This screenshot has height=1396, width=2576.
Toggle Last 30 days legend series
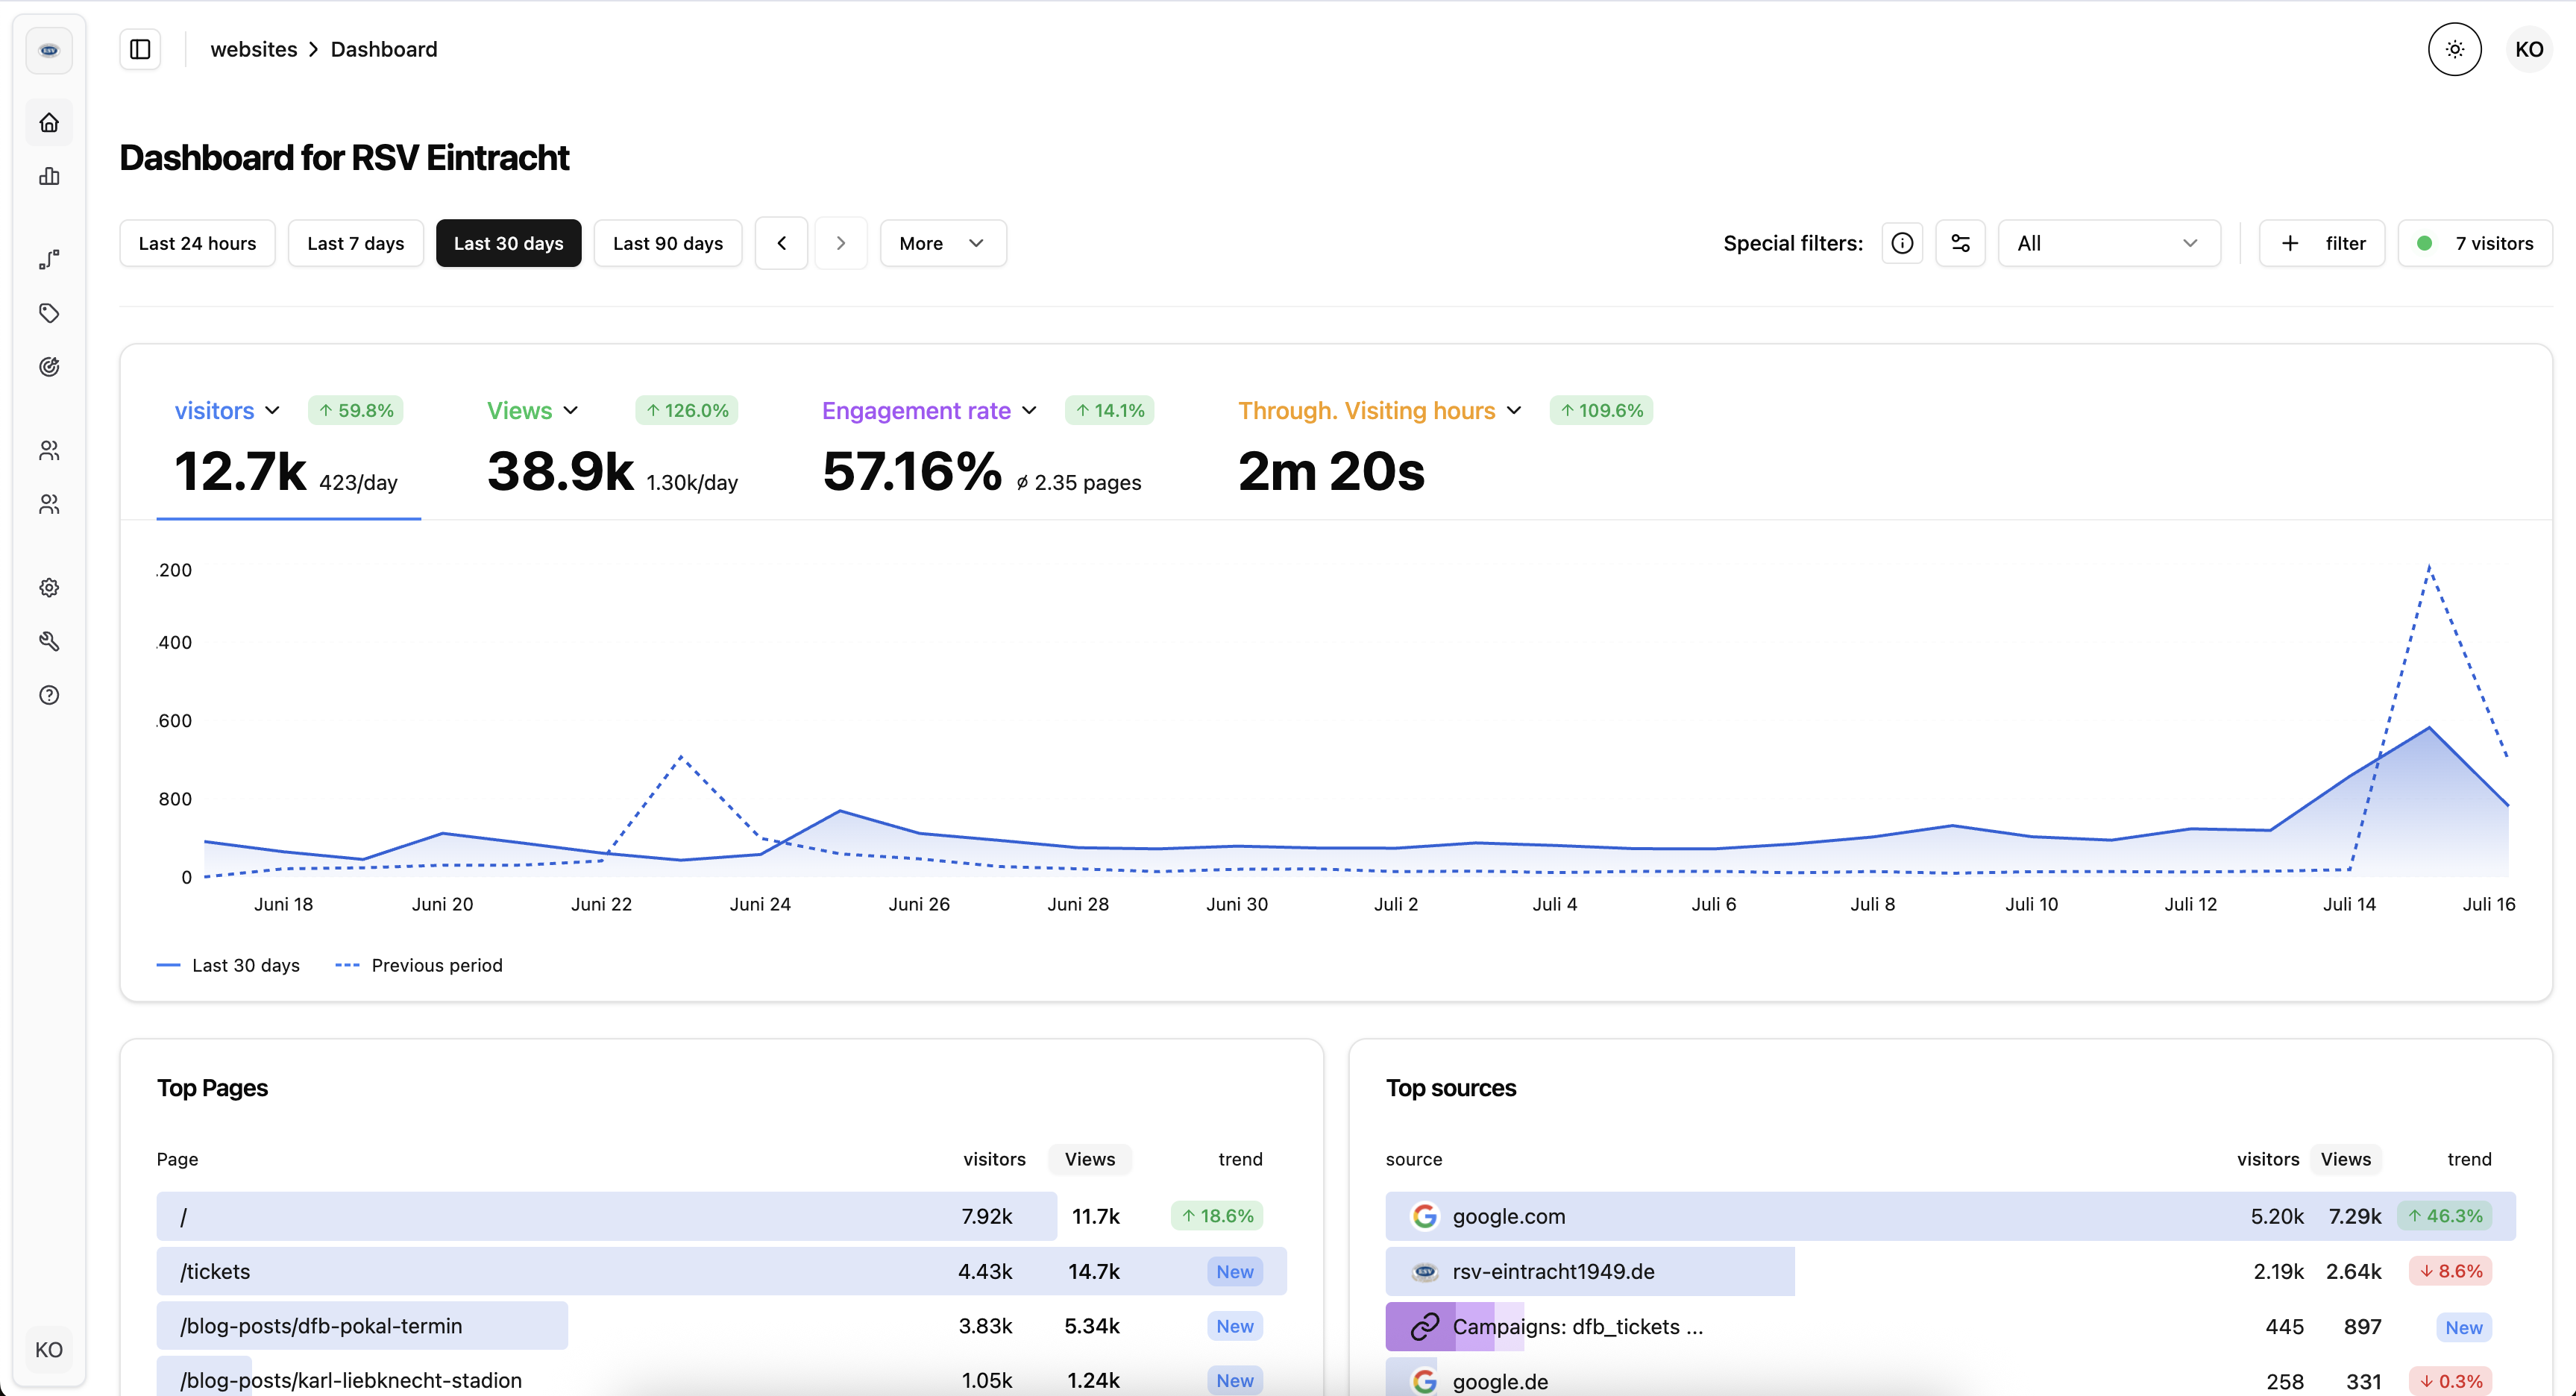click(x=229, y=965)
